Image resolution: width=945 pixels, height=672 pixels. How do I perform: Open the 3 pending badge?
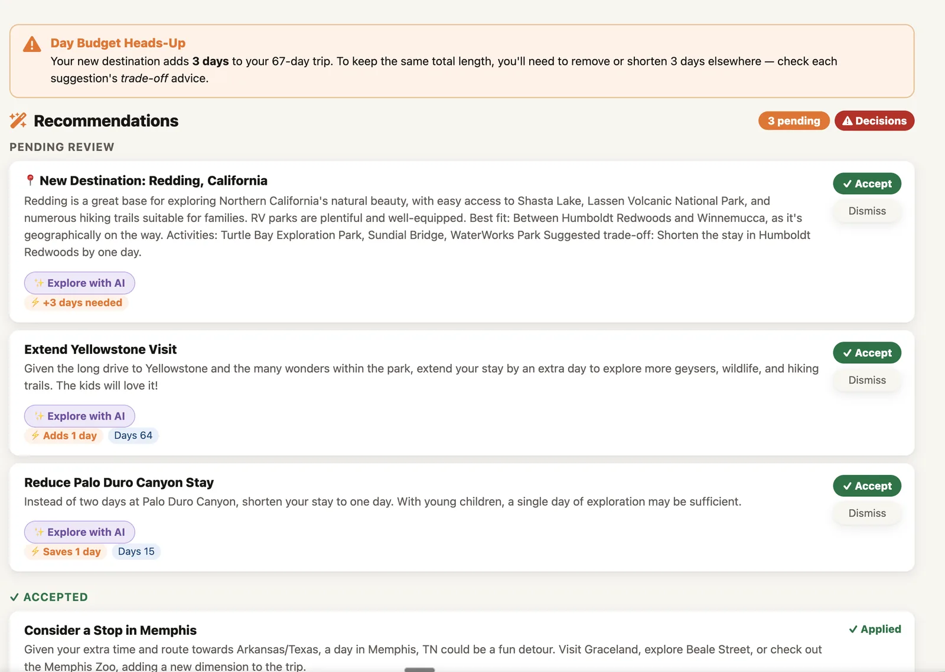coord(794,121)
